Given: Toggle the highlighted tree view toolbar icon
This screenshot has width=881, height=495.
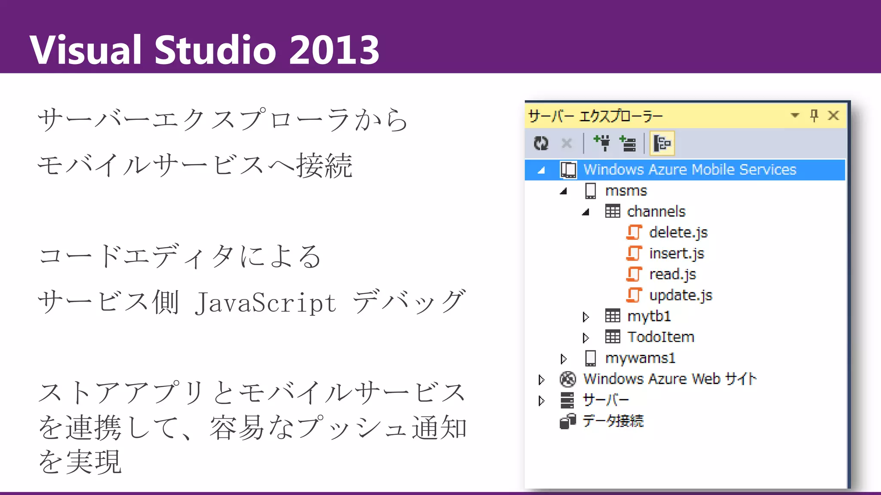Looking at the screenshot, I should (x=662, y=143).
